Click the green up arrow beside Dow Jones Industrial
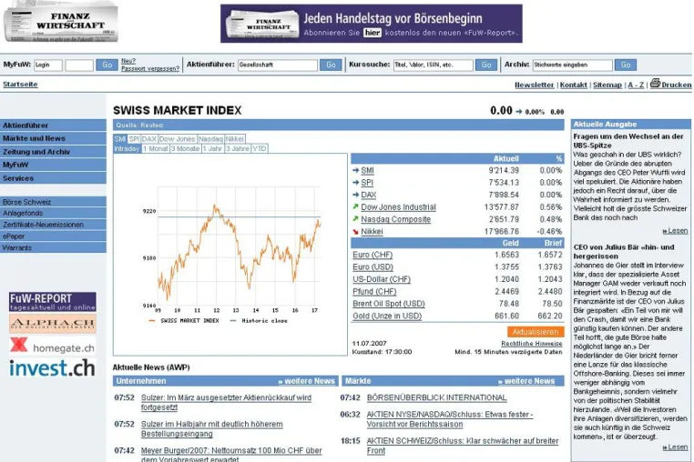Image resolution: width=694 pixels, height=462 pixels. pyautogui.click(x=355, y=206)
